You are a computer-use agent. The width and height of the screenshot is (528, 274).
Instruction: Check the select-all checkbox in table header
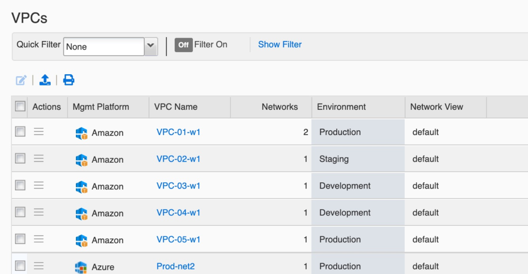point(20,107)
